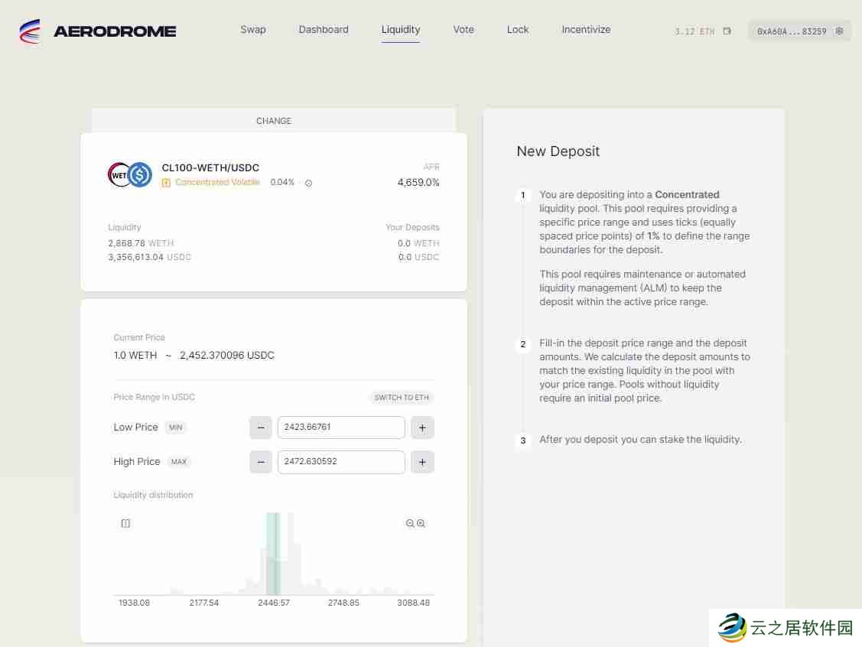The height and width of the screenshot is (647, 862).
Task: Click the warning icon beside Concentrated Volatile
Action: [166, 183]
